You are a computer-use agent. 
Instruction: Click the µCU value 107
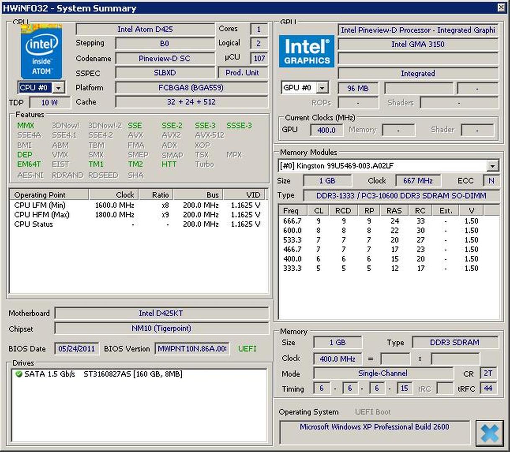[259, 59]
